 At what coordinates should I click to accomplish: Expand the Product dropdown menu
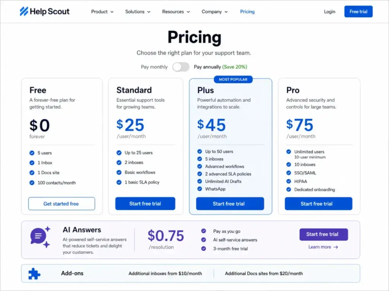pyautogui.click(x=102, y=12)
